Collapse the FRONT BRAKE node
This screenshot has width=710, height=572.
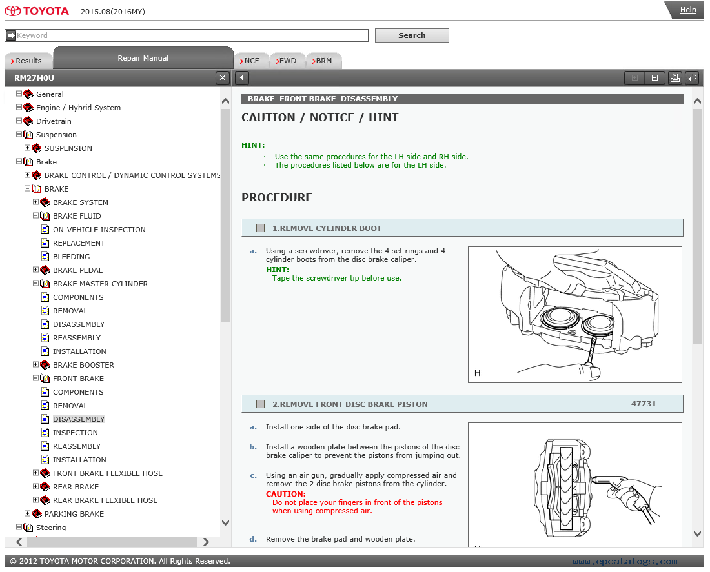pos(35,378)
